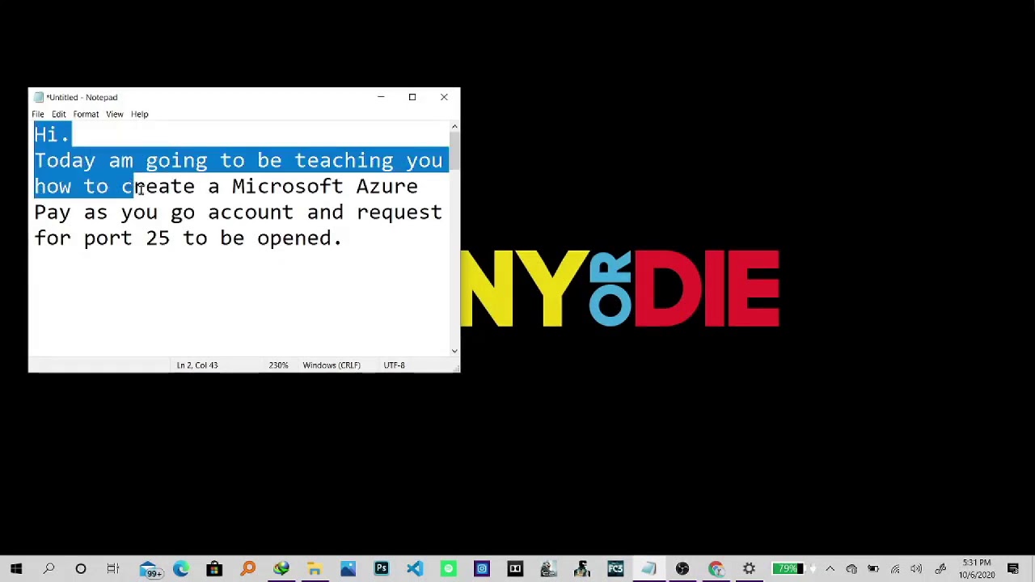This screenshot has height=582, width=1035.
Task: Open the Windows Start menu
Action: 16,569
